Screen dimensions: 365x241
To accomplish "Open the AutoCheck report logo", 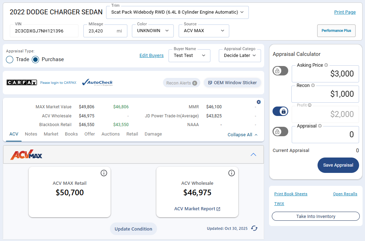I will (x=97, y=82).
